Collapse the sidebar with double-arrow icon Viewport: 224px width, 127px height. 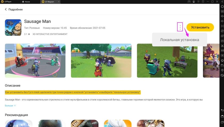[x=222, y=2]
